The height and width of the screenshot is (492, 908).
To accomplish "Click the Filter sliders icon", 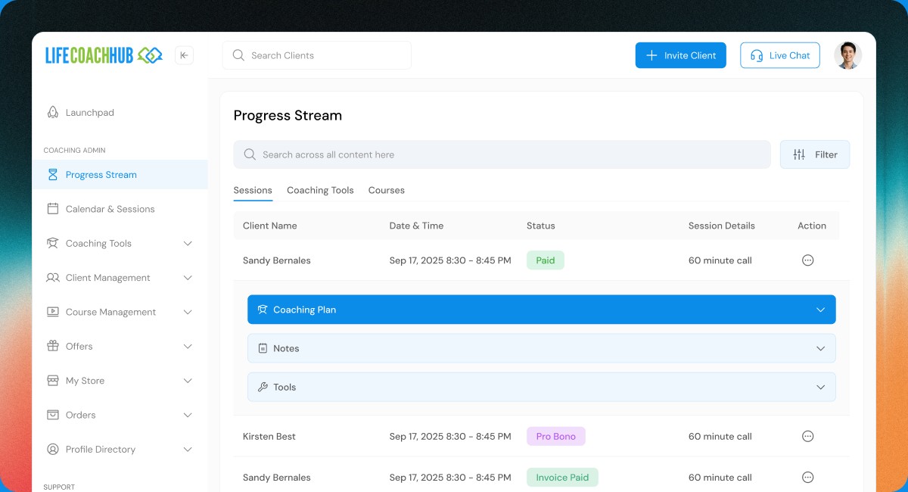I will (799, 154).
